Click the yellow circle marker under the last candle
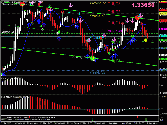 146,40
